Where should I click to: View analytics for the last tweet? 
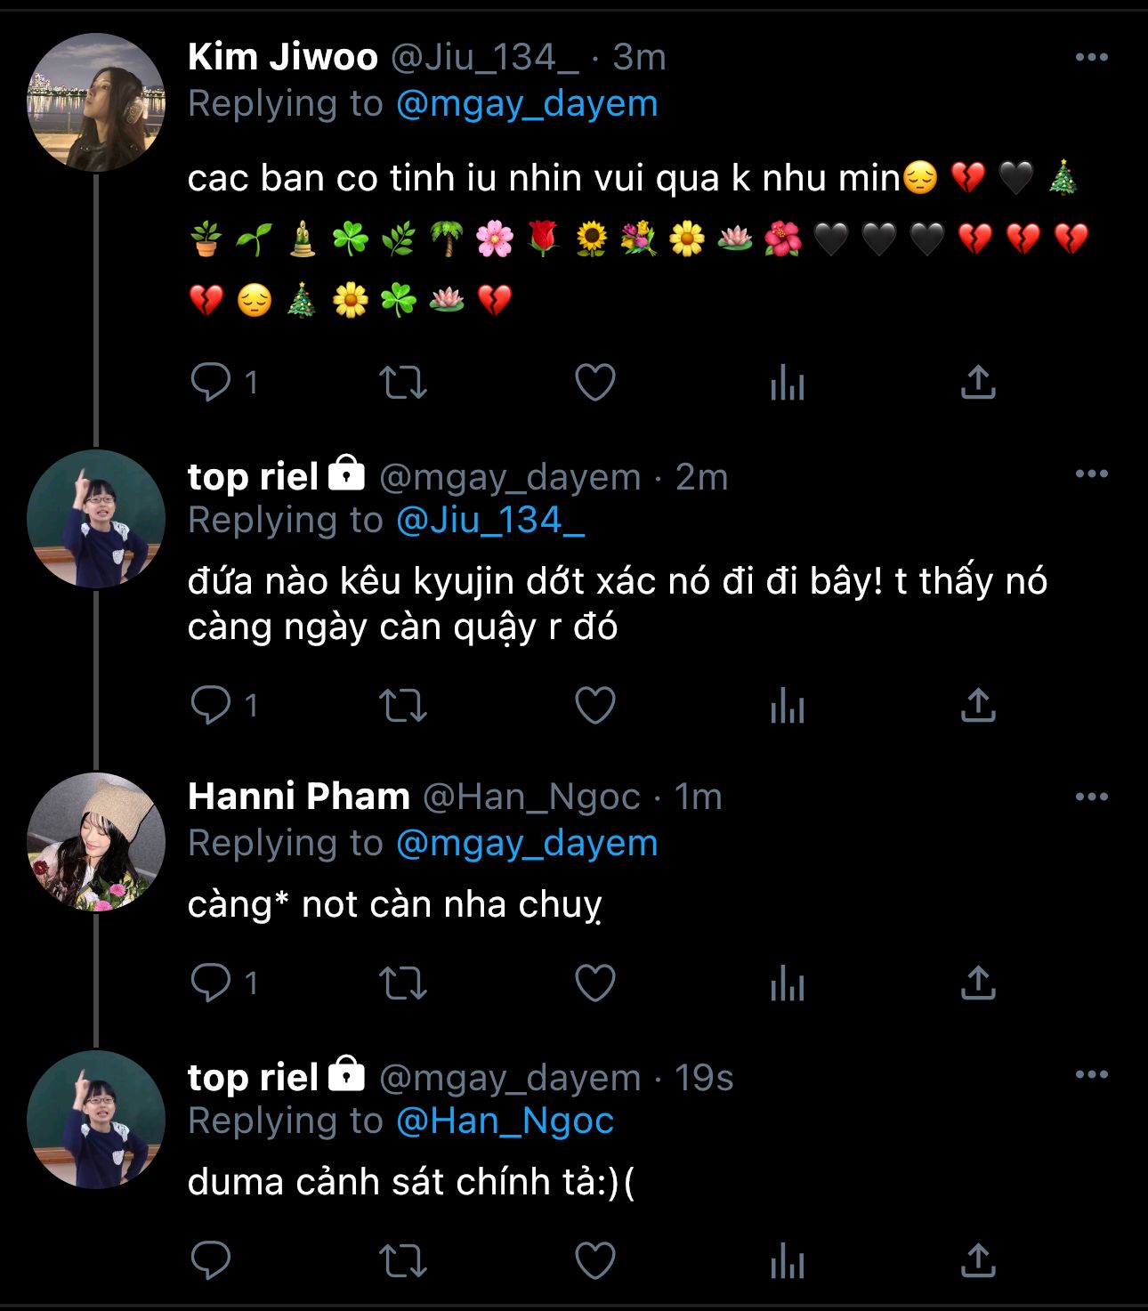click(x=787, y=1262)
